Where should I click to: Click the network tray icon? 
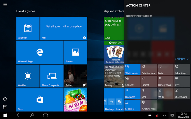tap(157, 115)
